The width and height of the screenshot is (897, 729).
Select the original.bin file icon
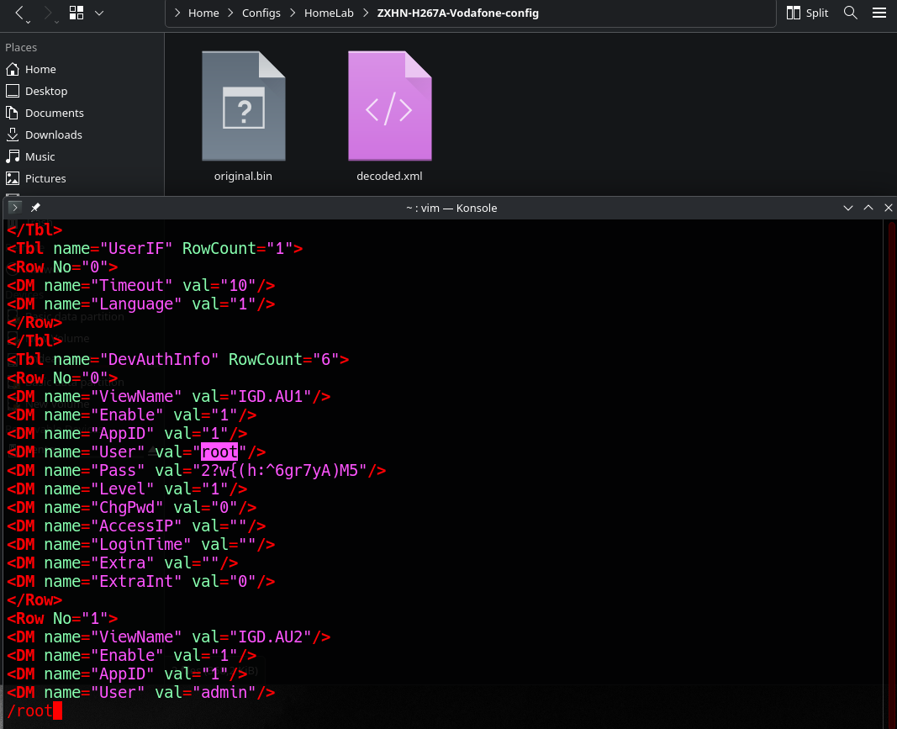(243, 107)
